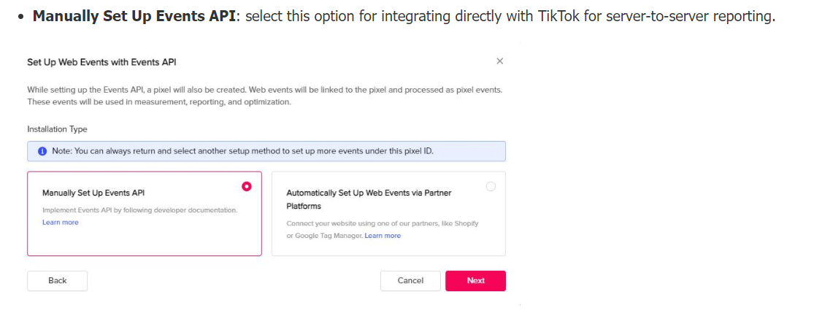Screen dimensions: 822x311
Task: Click the blue info icon in the note
Action: 42,150
